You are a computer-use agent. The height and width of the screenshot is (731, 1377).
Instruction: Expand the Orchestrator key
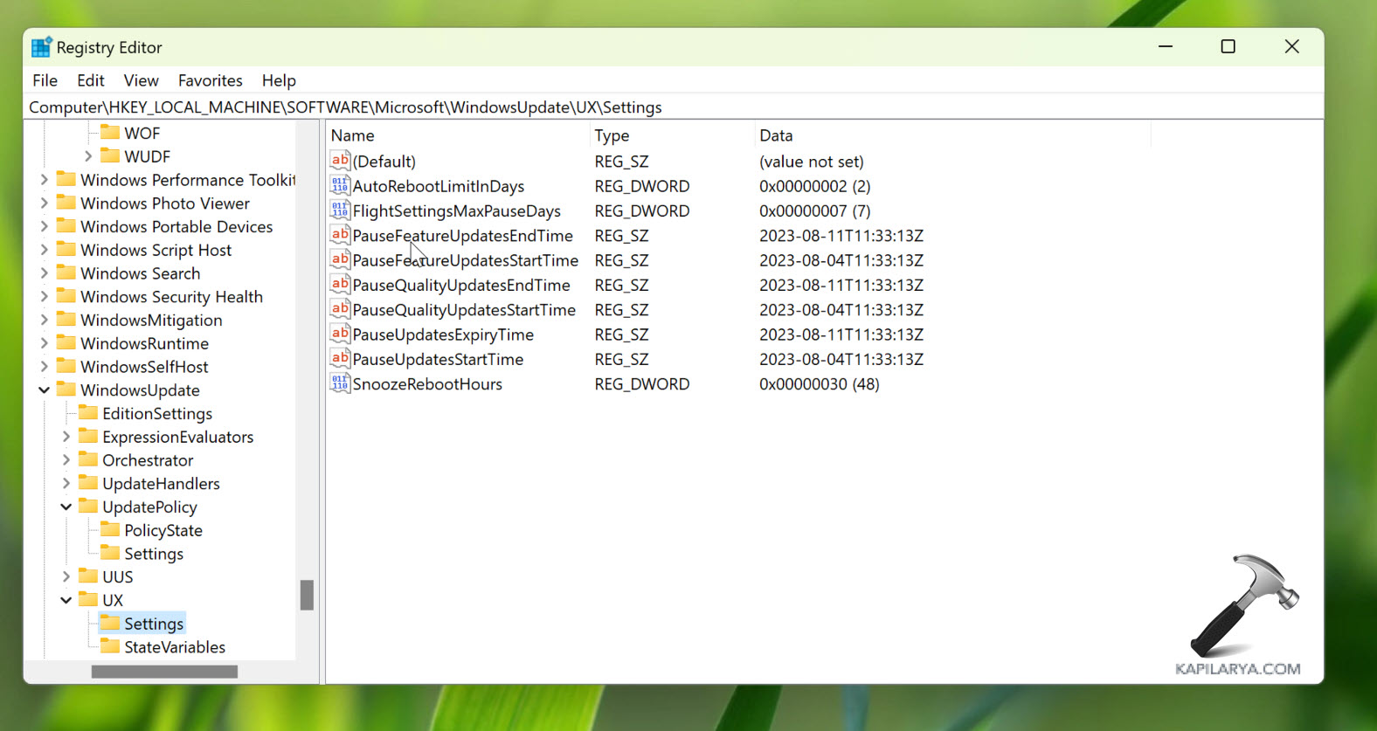click(66, 460)
